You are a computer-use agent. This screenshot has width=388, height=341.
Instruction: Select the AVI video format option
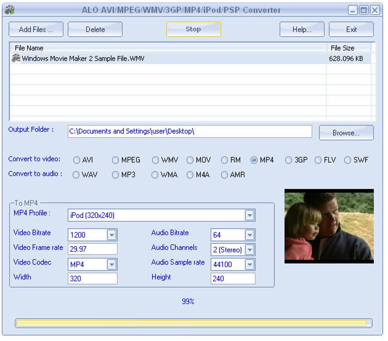(x=77, y=160)
